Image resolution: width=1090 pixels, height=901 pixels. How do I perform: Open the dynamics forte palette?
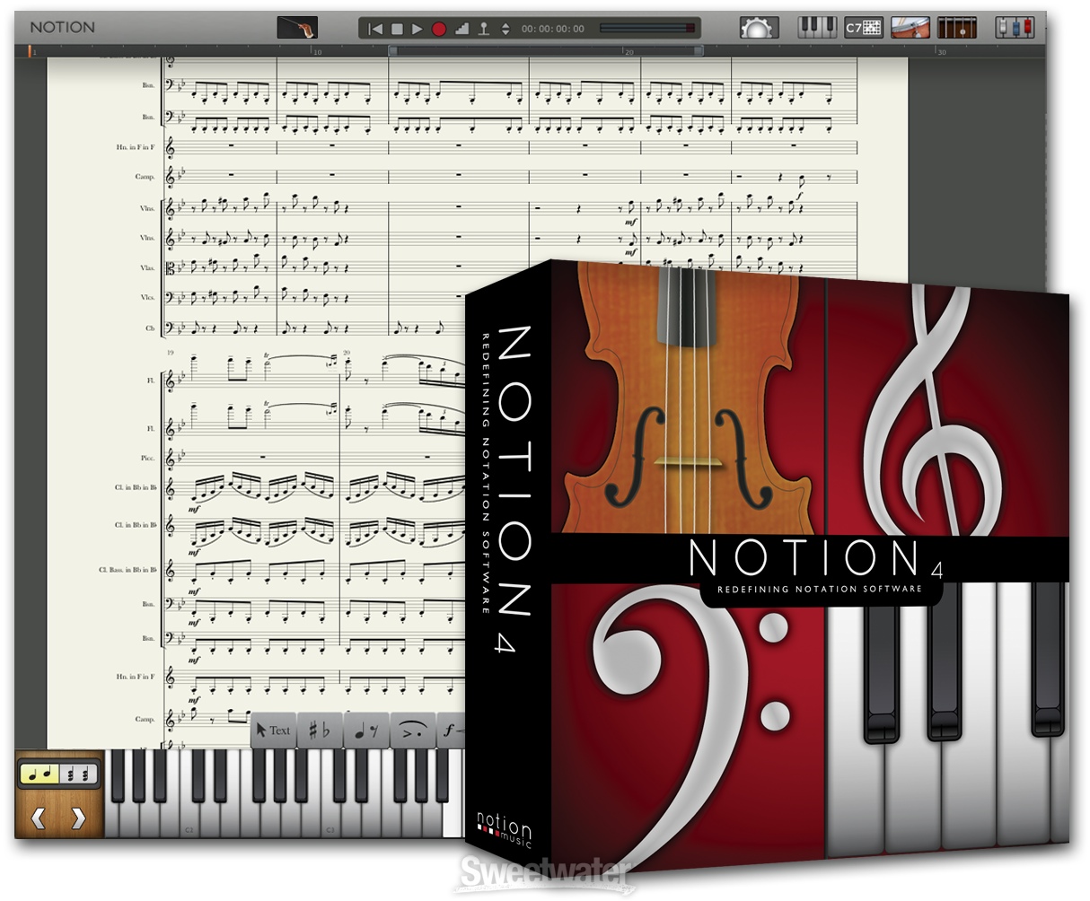point(452,730)
